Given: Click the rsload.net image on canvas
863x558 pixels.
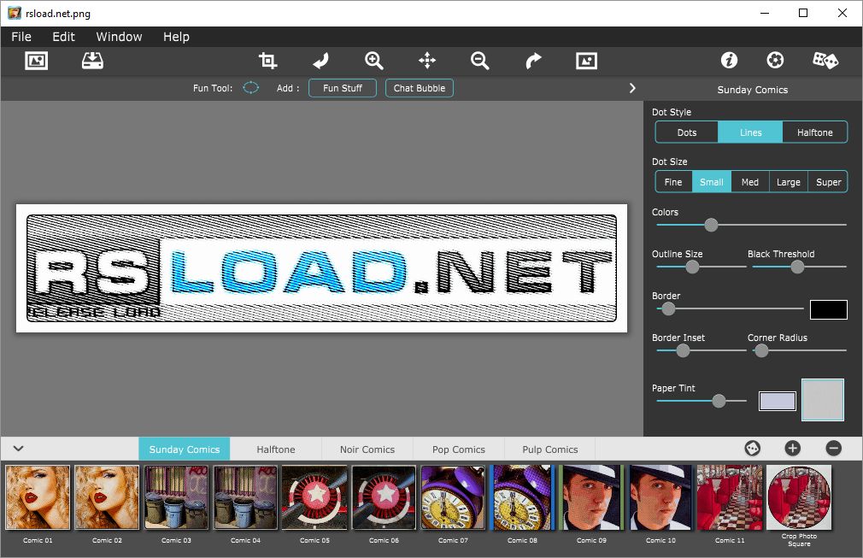Looking at the screenshot, I should click(321, 268).
